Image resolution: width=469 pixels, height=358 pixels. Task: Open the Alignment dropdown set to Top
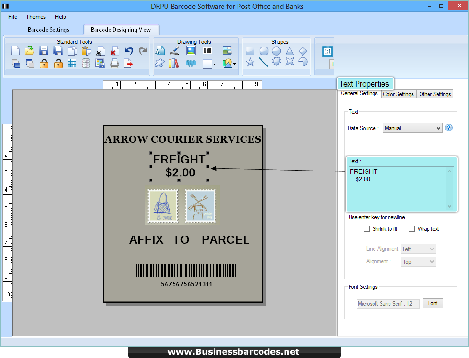click(418, 261)
